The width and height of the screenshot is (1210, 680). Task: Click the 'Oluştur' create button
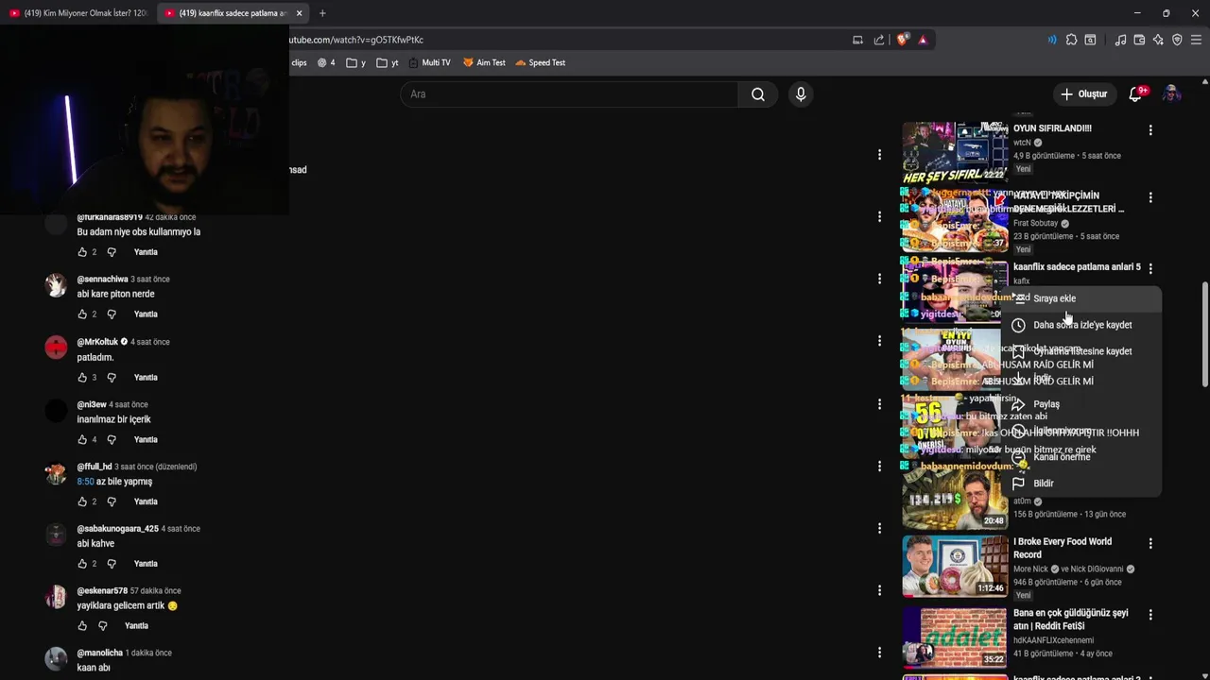pyautogui.click(x=1083, y=93)
